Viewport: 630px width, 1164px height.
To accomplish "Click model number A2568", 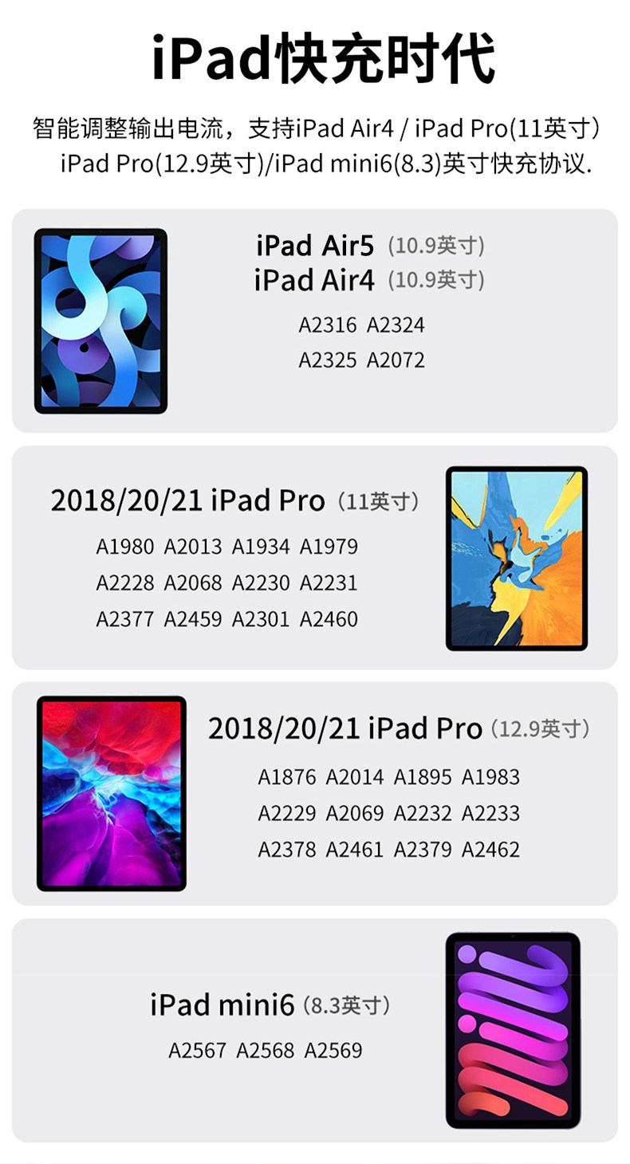I will point(266,1050).
